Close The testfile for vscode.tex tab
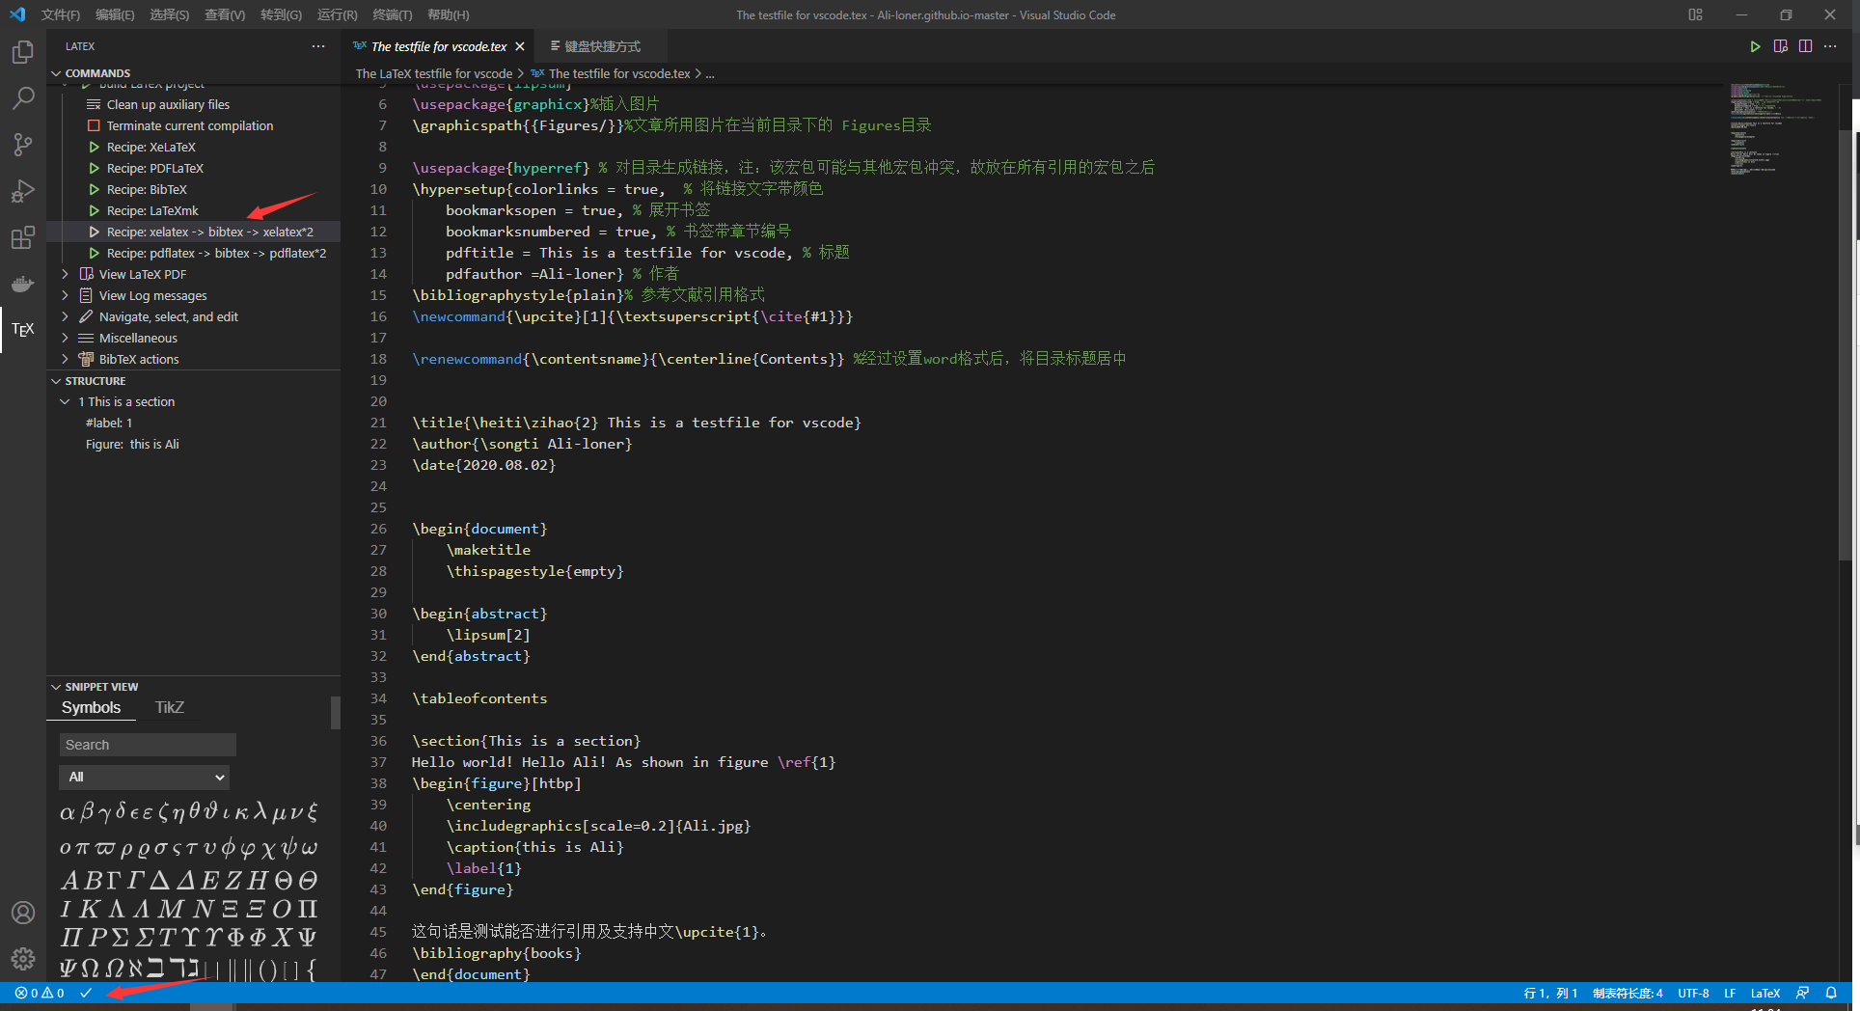 pos(520,46)
